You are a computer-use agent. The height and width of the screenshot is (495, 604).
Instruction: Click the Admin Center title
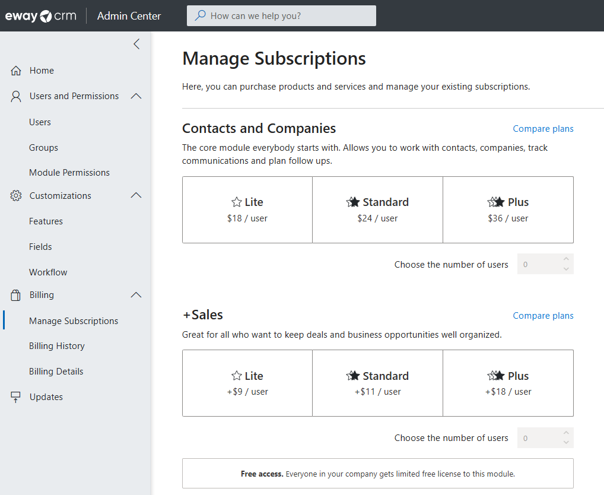coord(129,16)
